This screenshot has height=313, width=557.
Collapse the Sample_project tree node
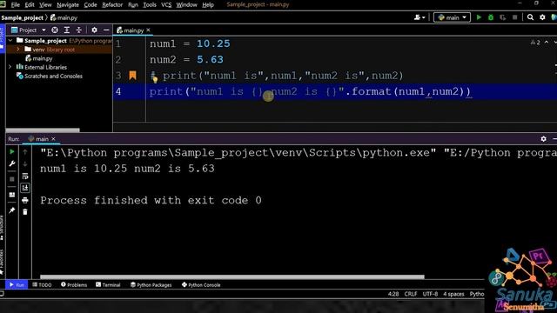pyautogui.click(x=10, y=41)
